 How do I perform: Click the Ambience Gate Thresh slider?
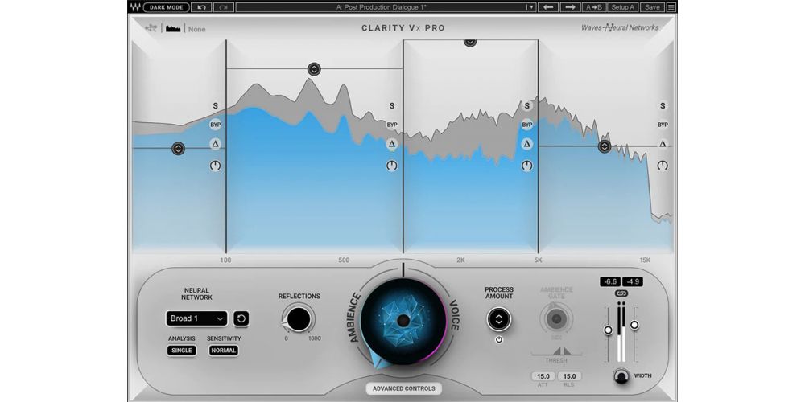[x=556, y=352]
